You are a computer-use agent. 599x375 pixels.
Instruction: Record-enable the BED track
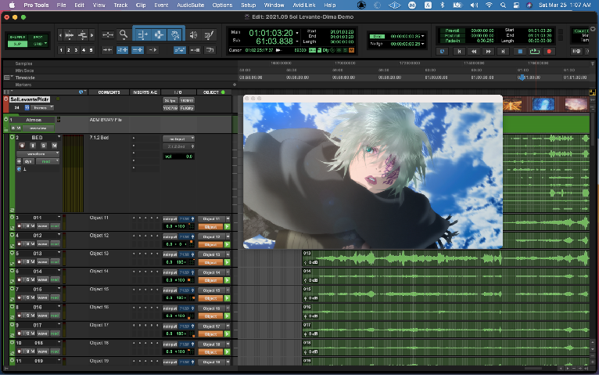coord(22,146)
